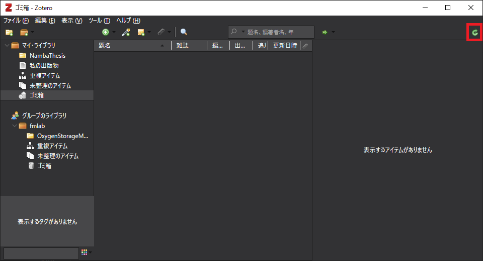
Task: Open the Locate arrow dropdown
Action: click(333, 32)
